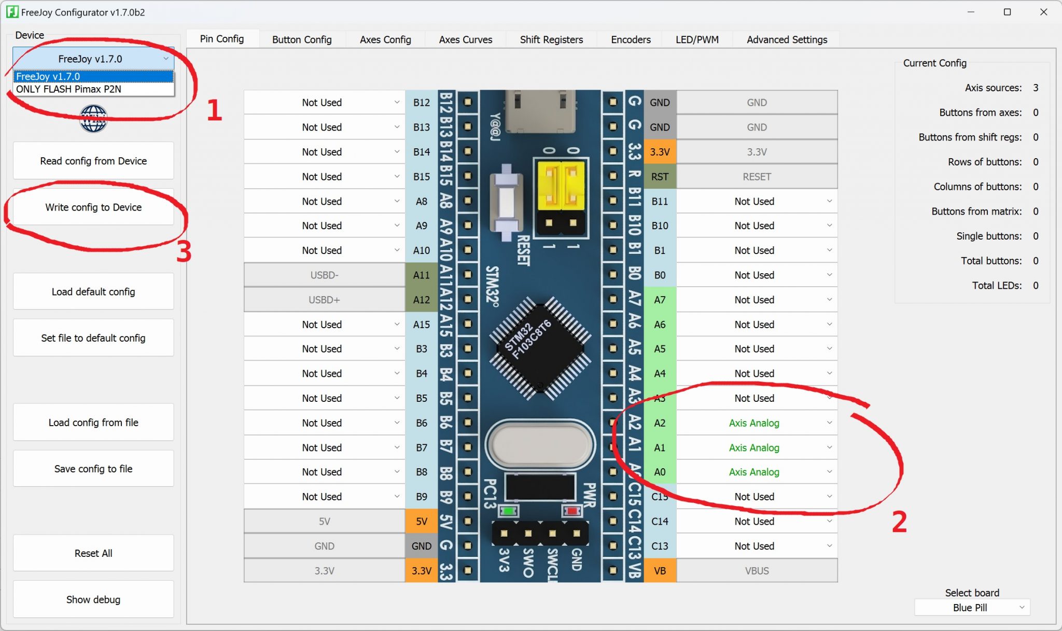Switch to the Axes Config tab
This screenshot has width=1062, height=631.
pos(385,39)
